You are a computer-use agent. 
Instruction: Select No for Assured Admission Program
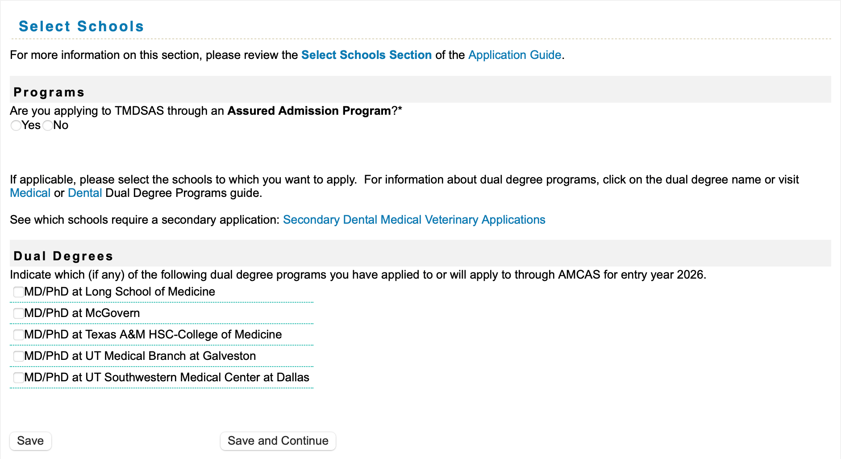(x=48, y=125)
